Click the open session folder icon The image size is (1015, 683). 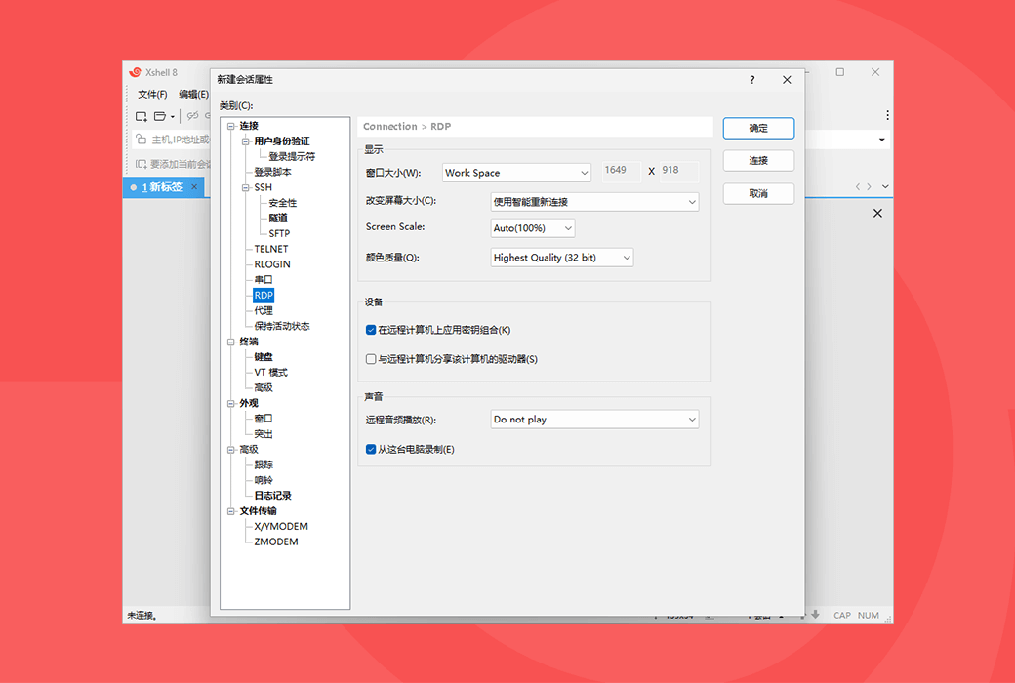tap(160, 116)
